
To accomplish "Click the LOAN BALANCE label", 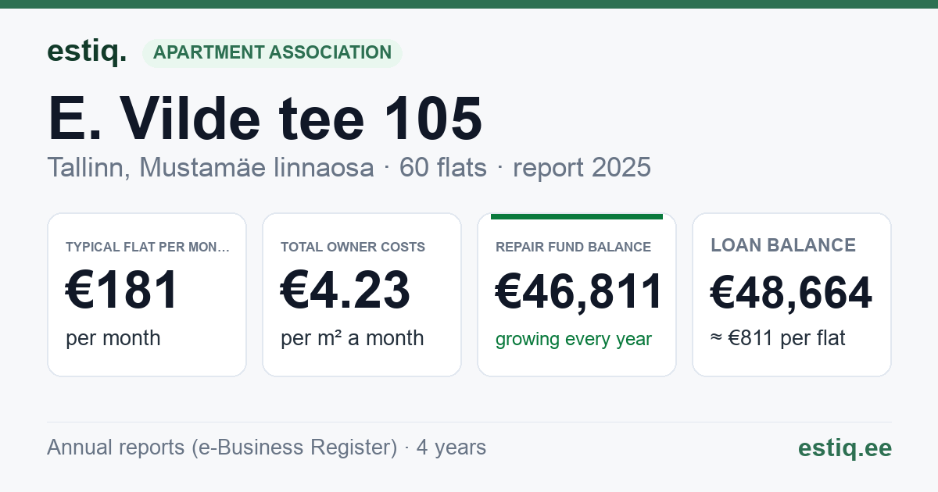I will click(x=783, y=245).
